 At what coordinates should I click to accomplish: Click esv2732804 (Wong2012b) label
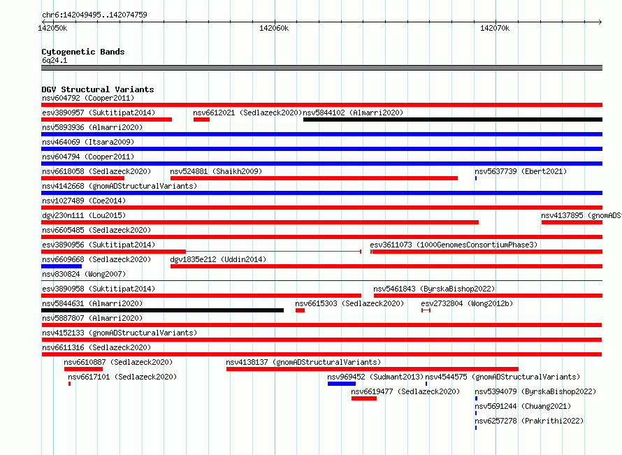(467, 303)
